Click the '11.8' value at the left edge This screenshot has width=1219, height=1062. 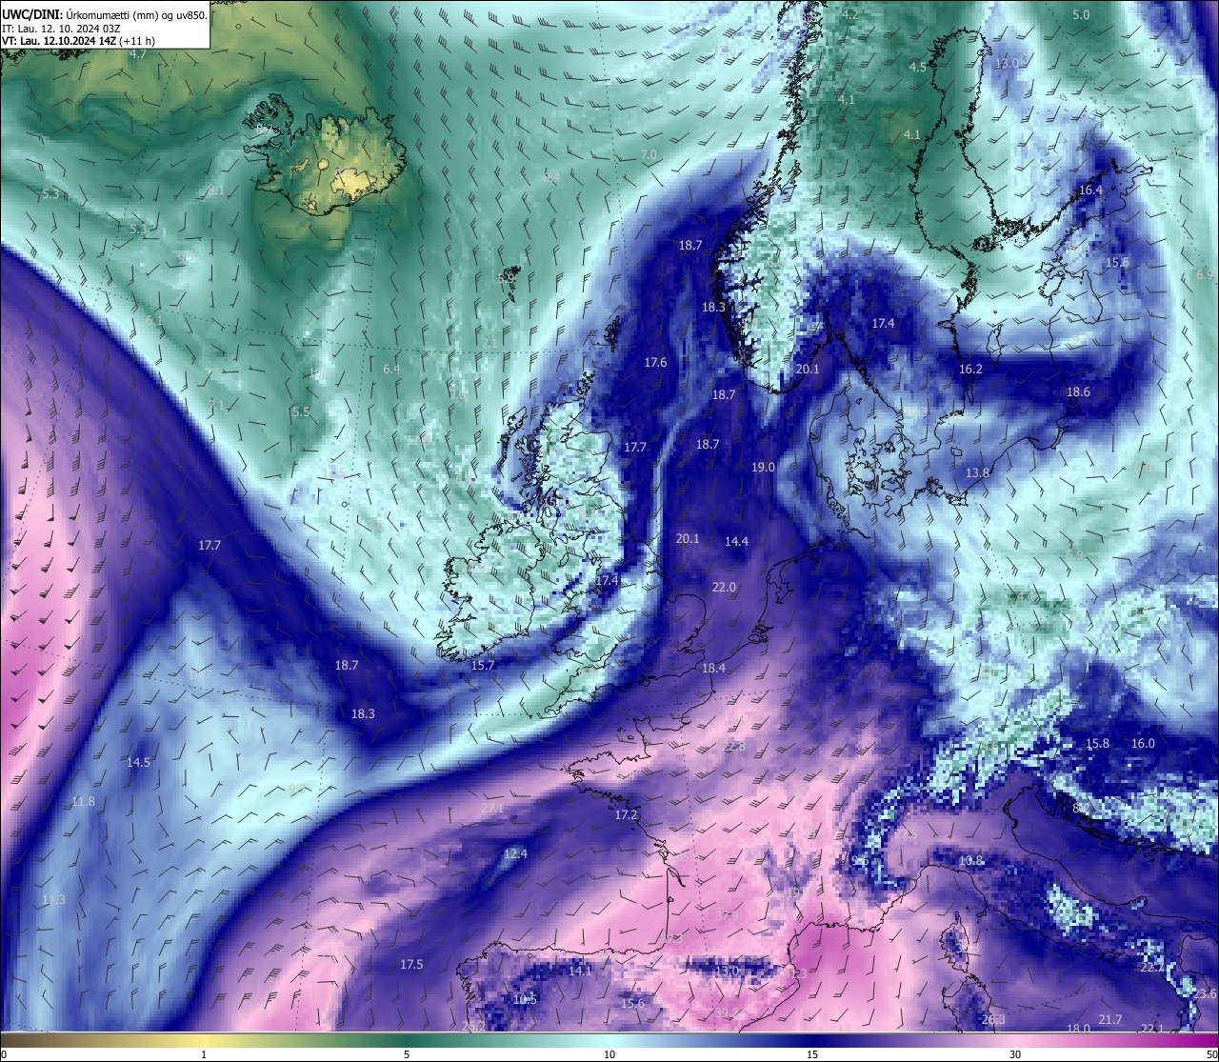83,802
